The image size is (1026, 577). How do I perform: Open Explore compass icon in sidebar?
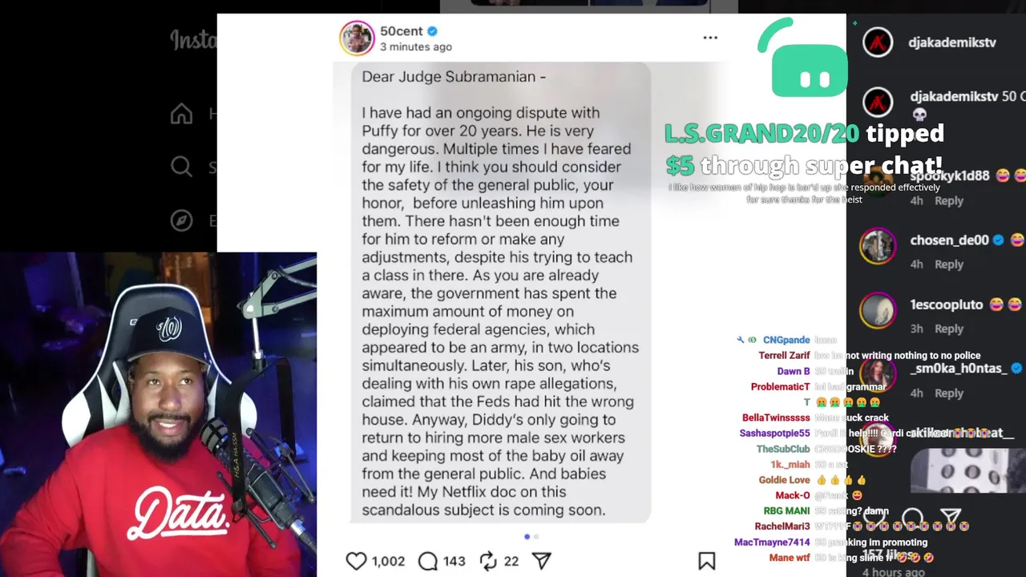point(181,220)
